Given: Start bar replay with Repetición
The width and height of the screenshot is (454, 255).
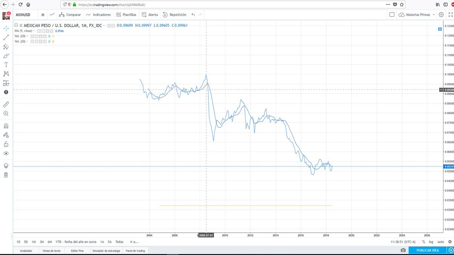Looking at the screenshot, I should coord(174,15).
